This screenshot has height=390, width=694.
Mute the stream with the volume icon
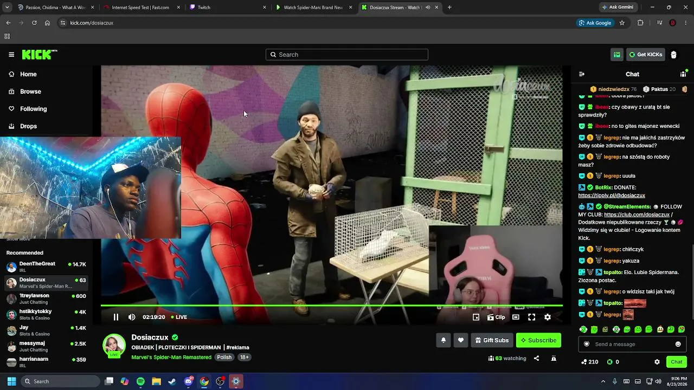132,317
